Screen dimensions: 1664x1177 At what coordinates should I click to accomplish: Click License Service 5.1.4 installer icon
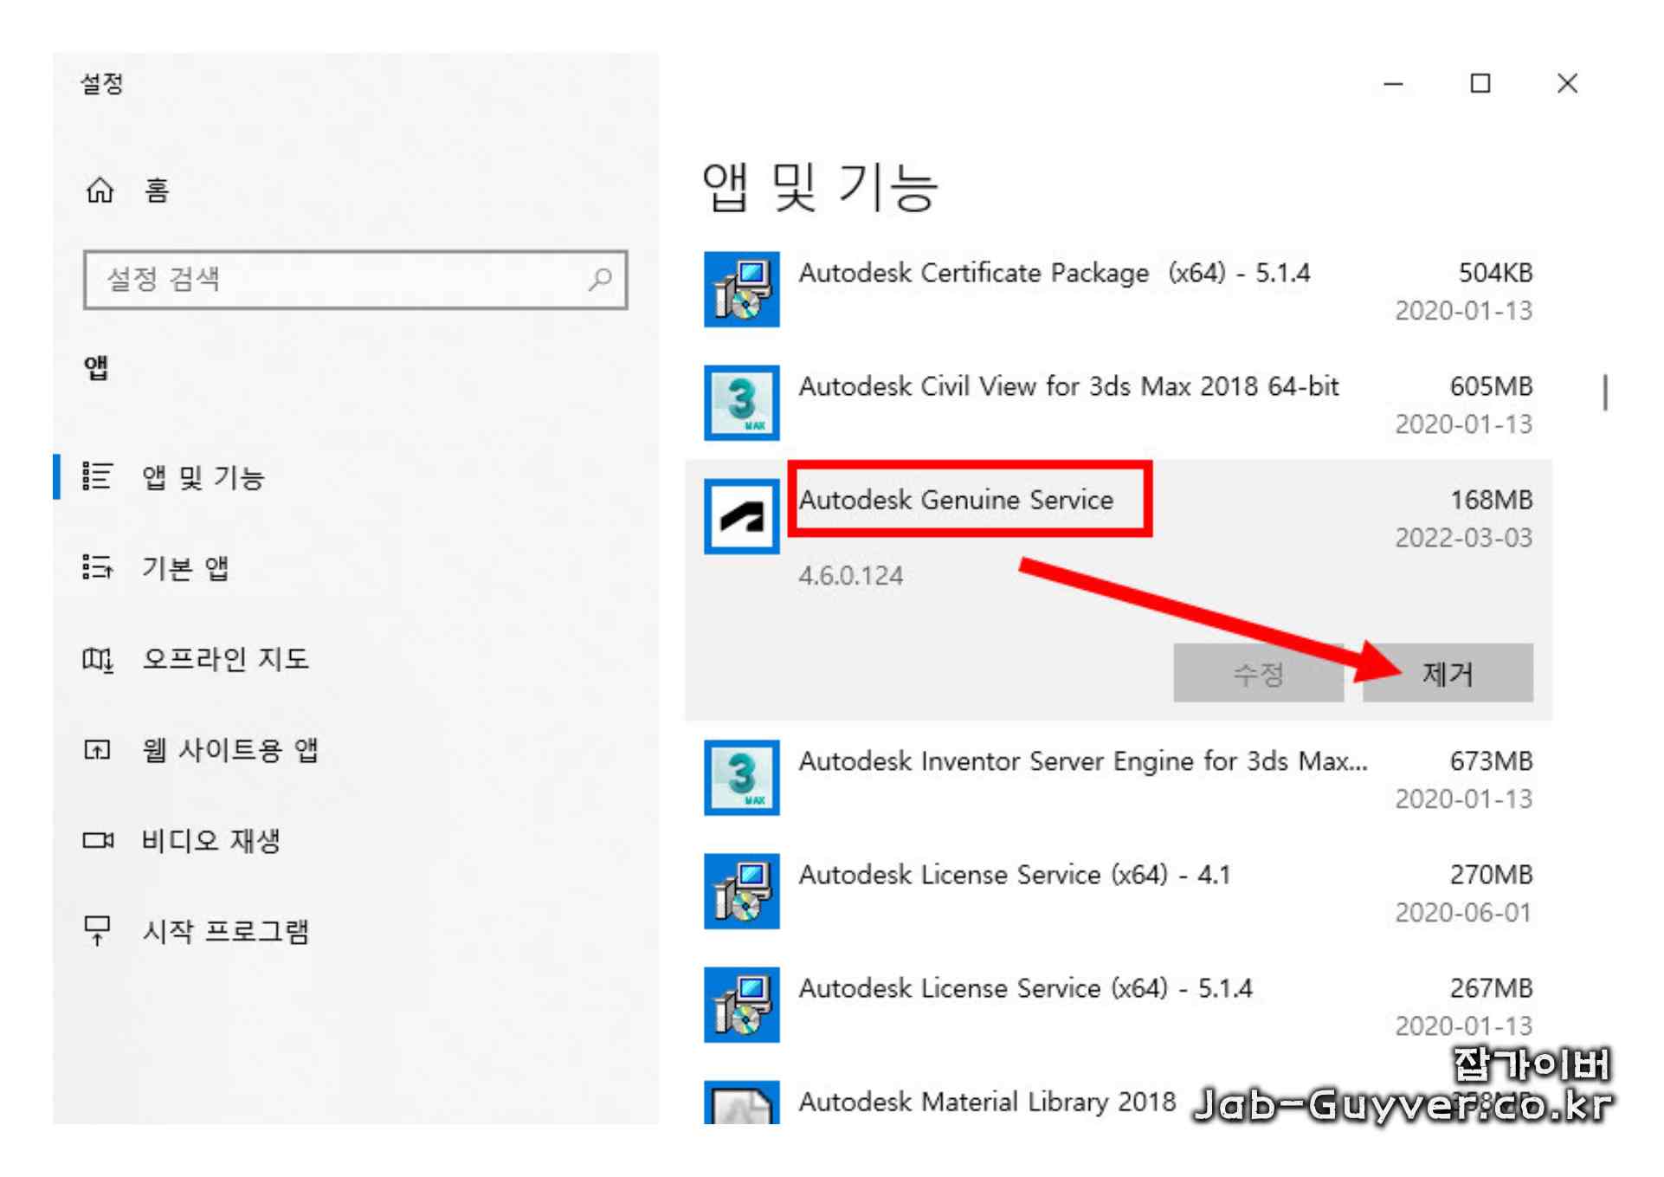741,1005
